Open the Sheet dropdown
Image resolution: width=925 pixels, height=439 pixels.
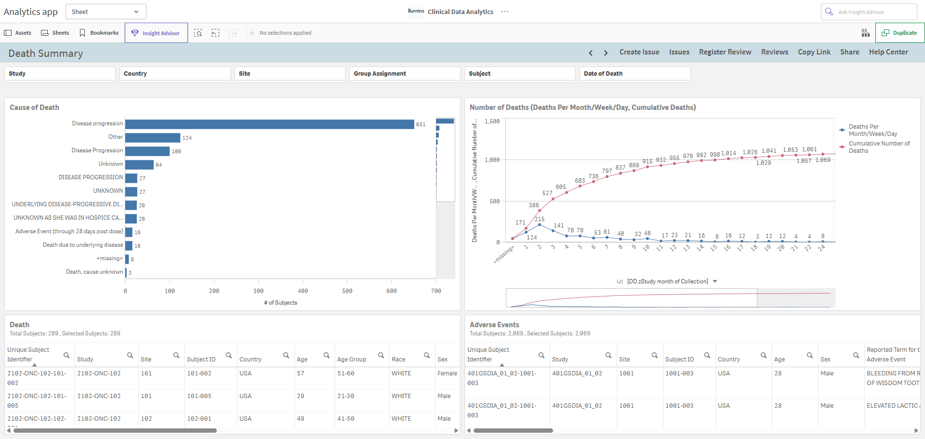coord(106,12)
